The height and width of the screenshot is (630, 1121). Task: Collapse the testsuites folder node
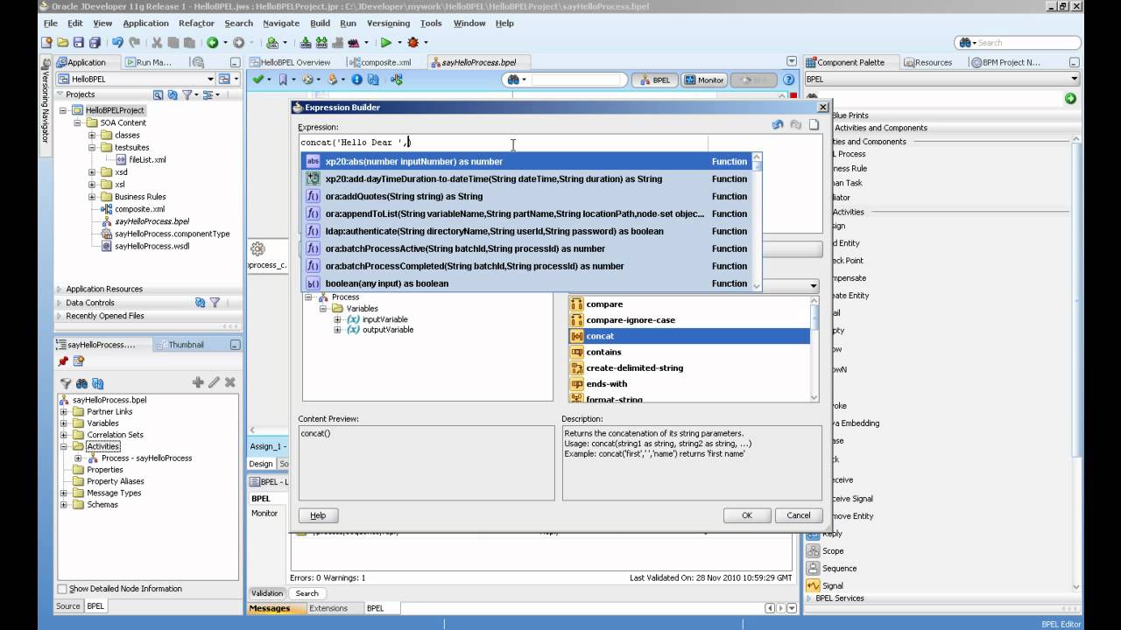[x=92, y=148]
